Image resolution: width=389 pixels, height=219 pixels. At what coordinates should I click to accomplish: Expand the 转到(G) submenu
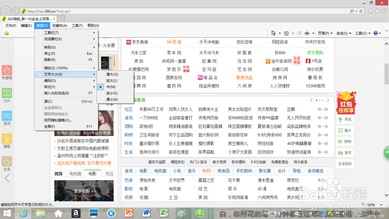coord(66,47)
